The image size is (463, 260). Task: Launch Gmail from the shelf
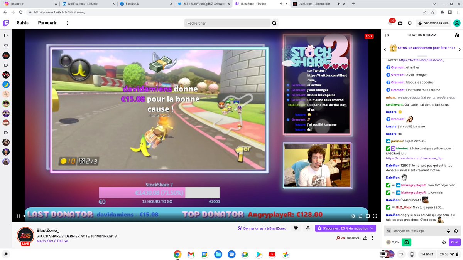click(x=191, y=254)
